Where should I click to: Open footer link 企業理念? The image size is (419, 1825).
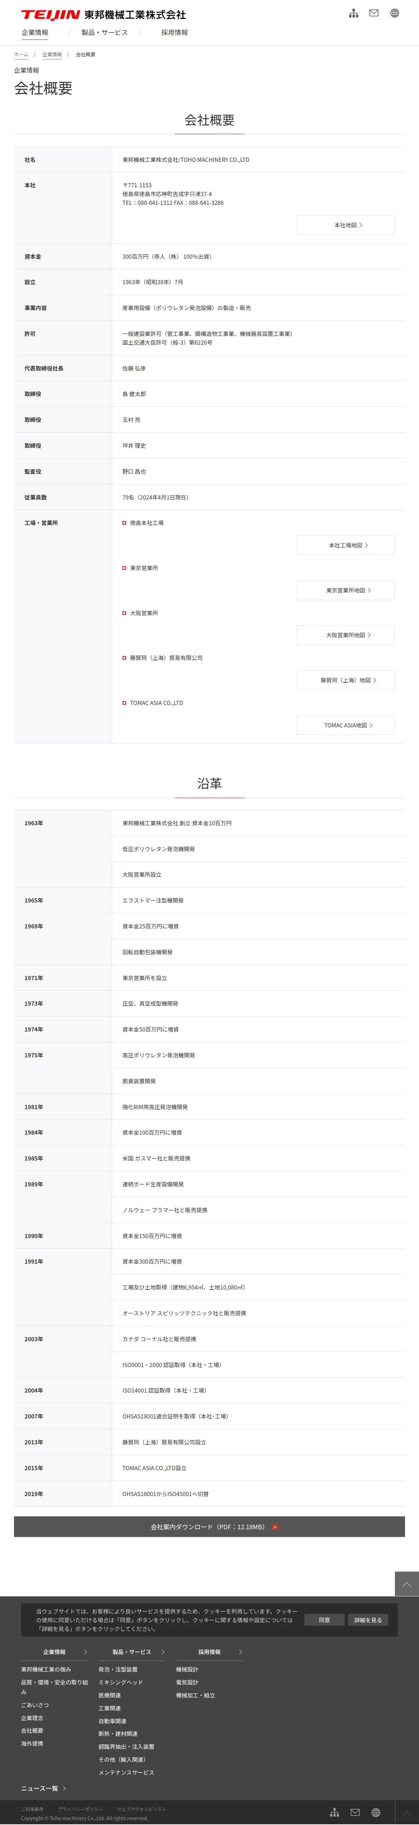[32, 1718]
